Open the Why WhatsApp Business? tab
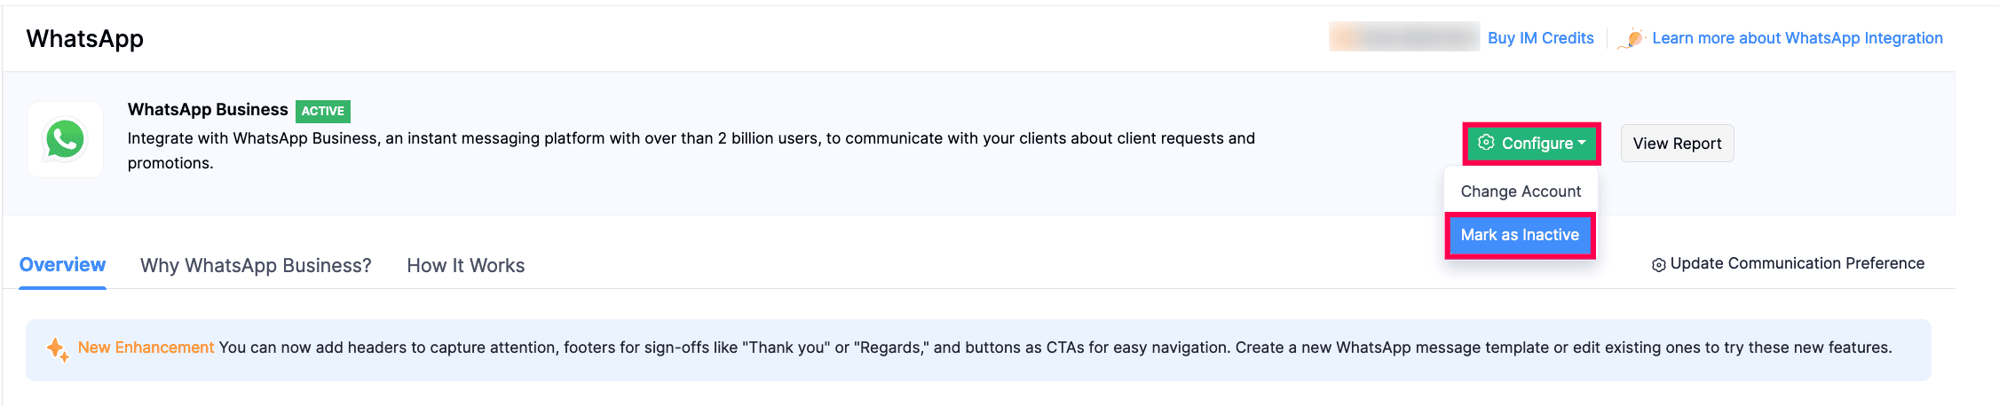 tap(256, 266)
